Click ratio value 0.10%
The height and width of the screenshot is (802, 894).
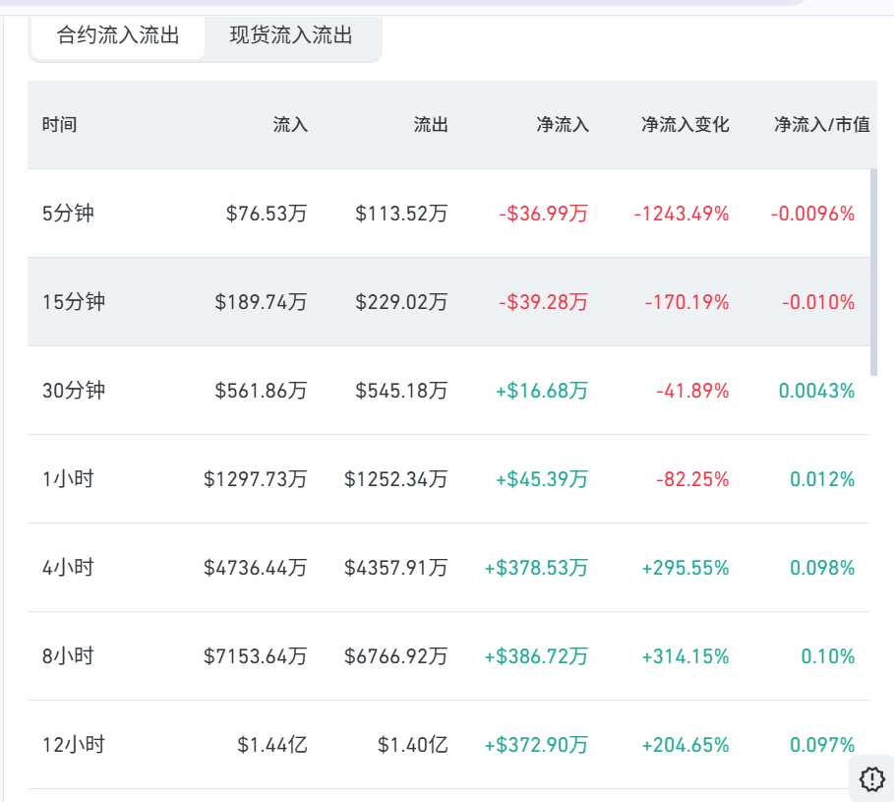click(828, 656)
